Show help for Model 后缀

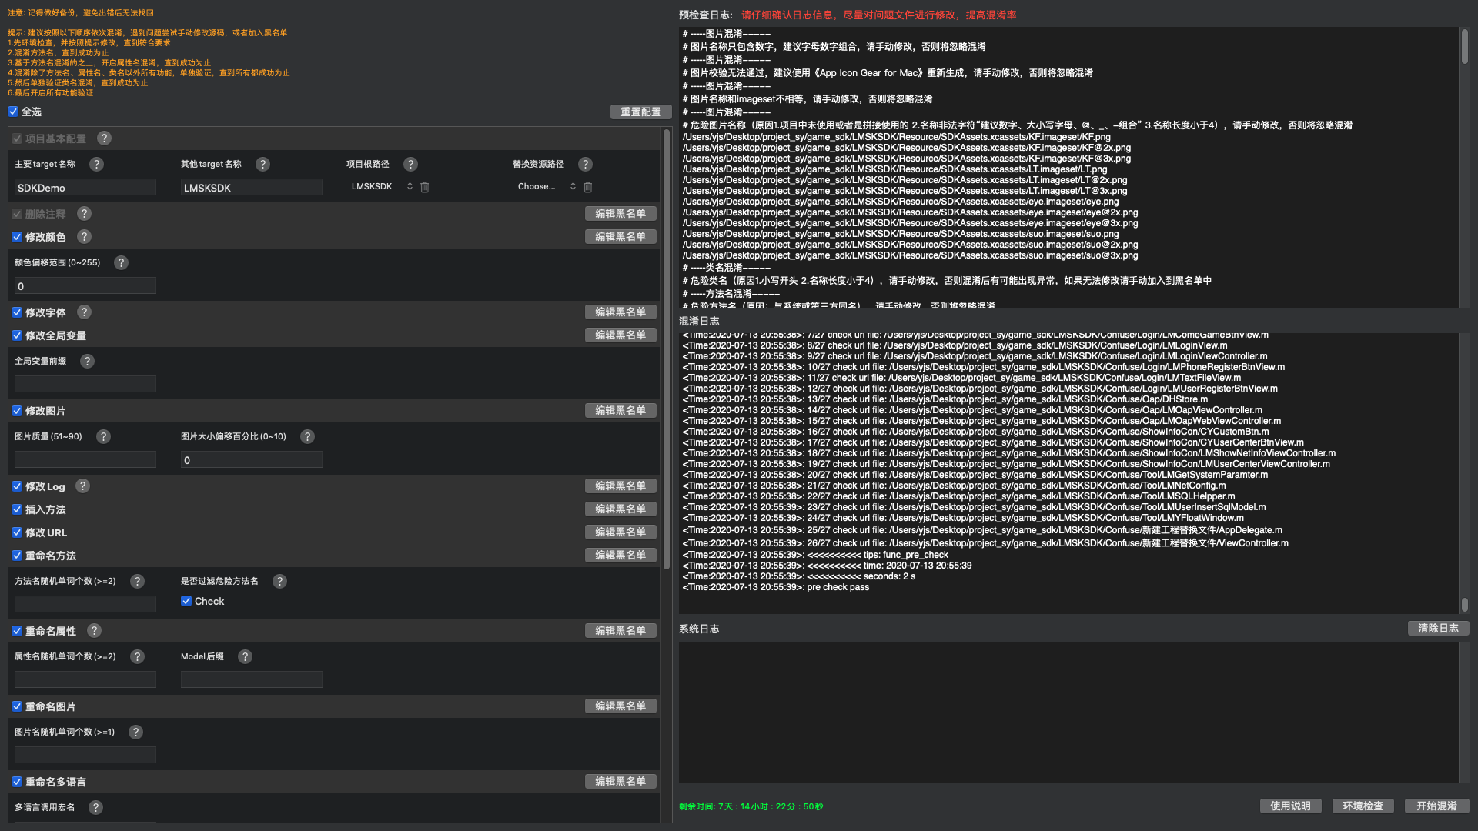[x=246, y=657]
